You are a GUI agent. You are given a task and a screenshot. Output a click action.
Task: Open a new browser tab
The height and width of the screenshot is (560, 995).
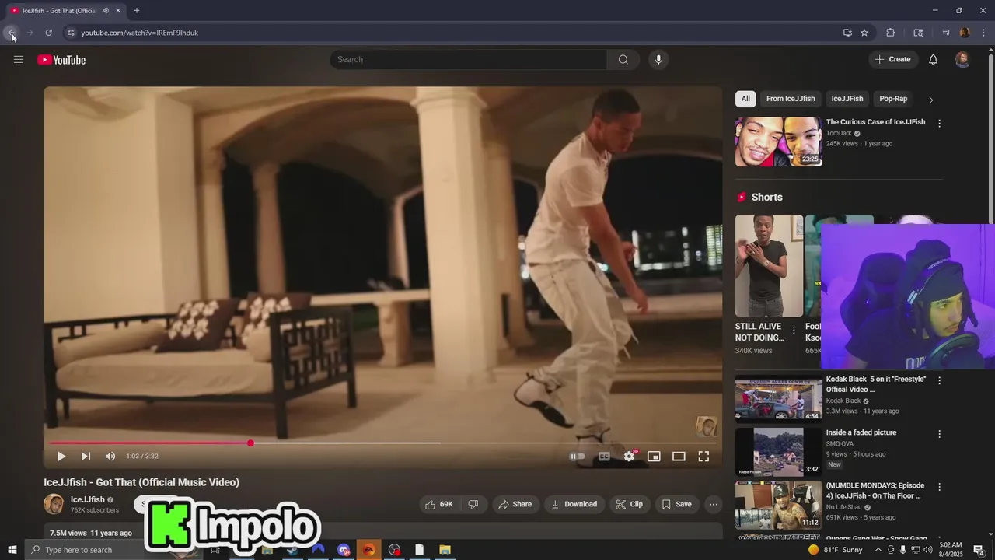click(137, 11)
